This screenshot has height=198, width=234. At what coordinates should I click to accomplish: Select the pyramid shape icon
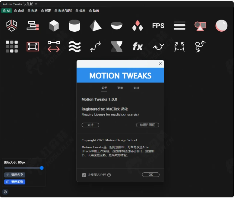(x=96, y=26)
